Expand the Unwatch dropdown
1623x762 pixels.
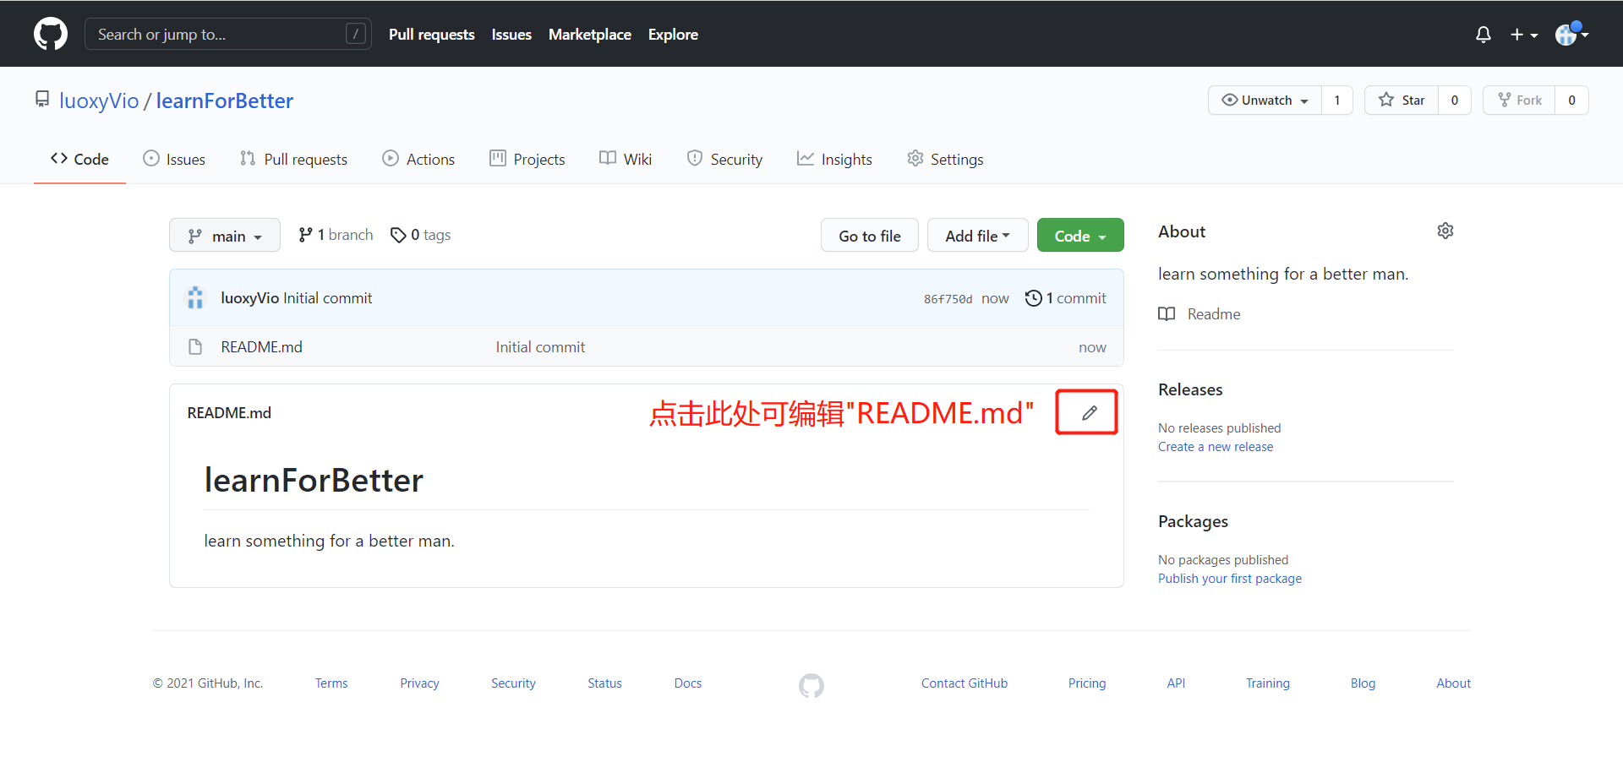point(1265,100)
